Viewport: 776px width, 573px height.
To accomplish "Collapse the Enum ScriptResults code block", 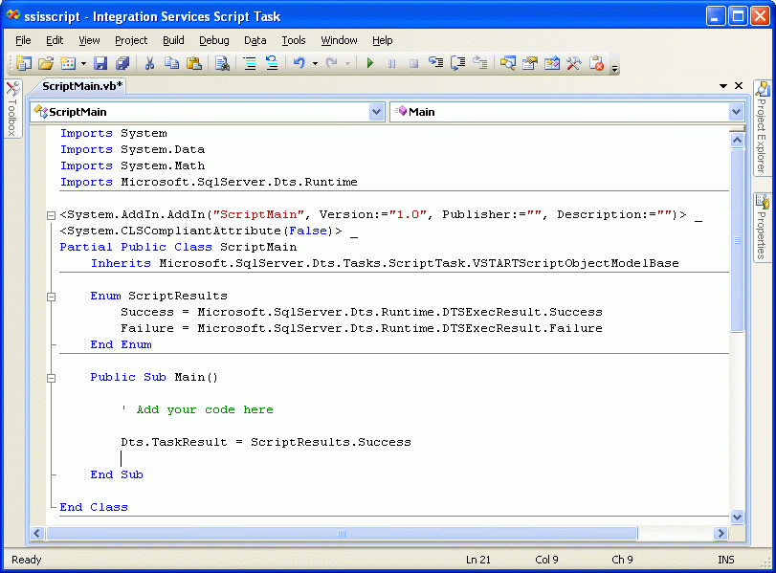I will coord(52,297).
